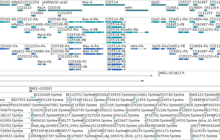Click the Mes-4-PA protein label
This screenshot has width=220, height=140.
coord(91,46)
